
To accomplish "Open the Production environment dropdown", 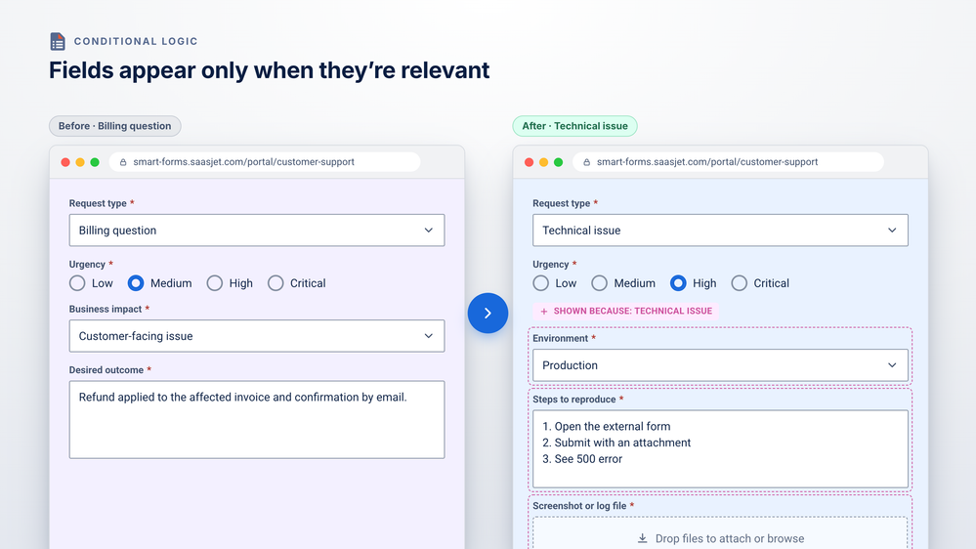I will [x=720, y=365].
